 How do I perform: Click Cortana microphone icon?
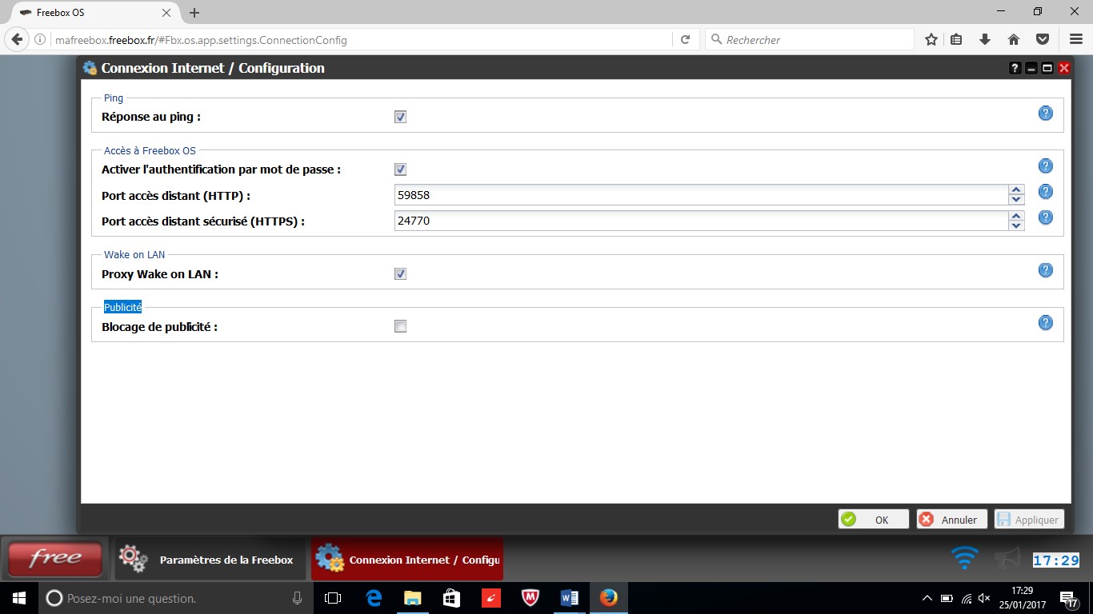click(x=297, y=598)
